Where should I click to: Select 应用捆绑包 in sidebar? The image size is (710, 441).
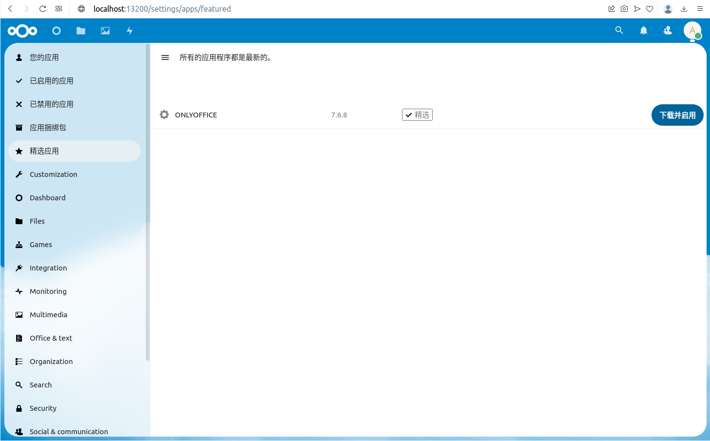tap(75, 128)
